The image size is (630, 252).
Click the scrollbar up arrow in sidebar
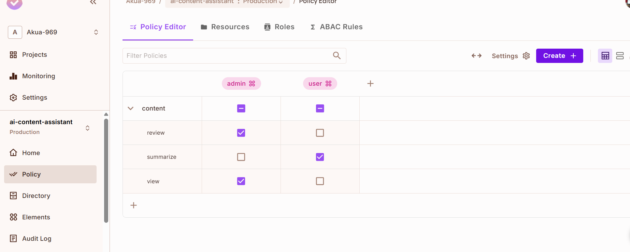[x=106, y=115]
